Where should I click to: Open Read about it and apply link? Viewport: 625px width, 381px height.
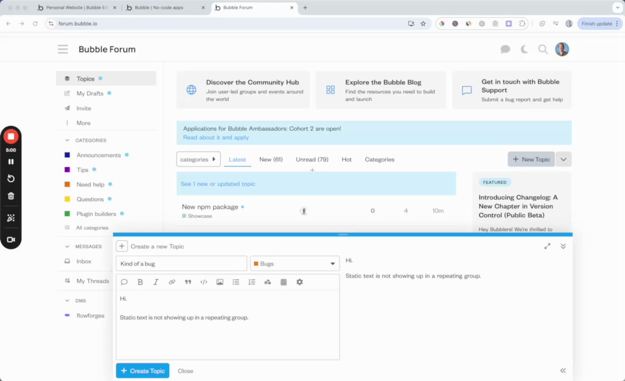(216, 138)
